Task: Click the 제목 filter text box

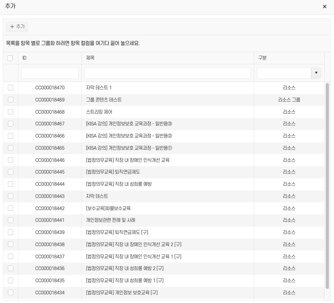Action: (x=167, y=73)
